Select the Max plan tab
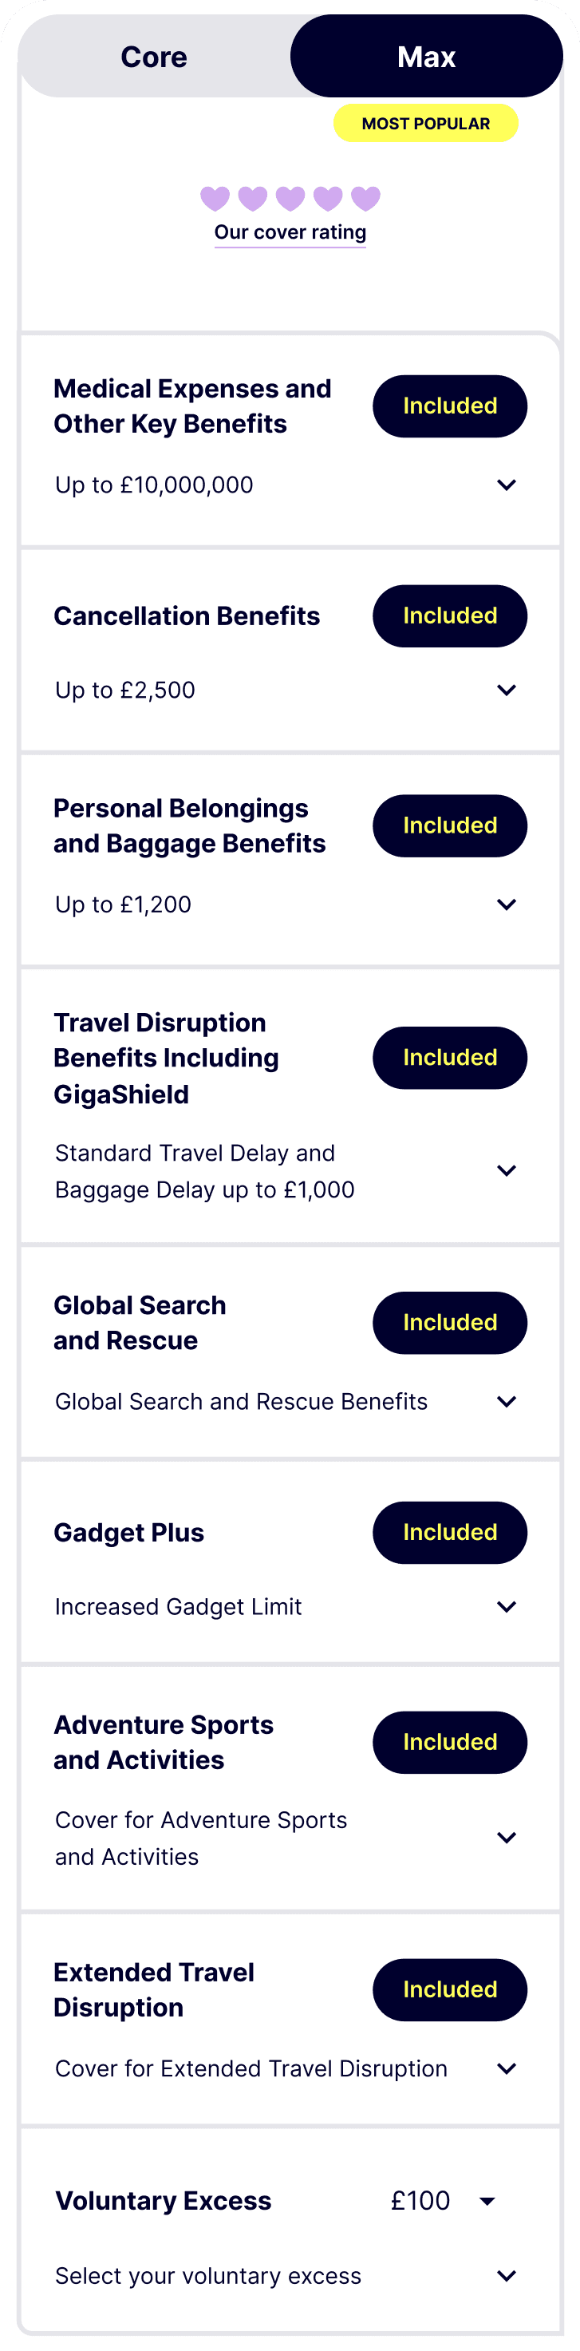Screen dimensions: 580x2351 tap(426, 56)
